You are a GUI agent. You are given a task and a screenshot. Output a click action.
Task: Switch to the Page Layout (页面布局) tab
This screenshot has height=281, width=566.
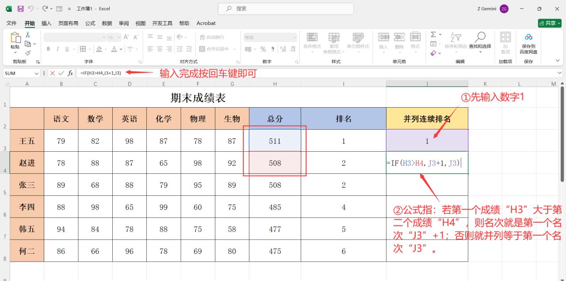[x=68, y=23]
